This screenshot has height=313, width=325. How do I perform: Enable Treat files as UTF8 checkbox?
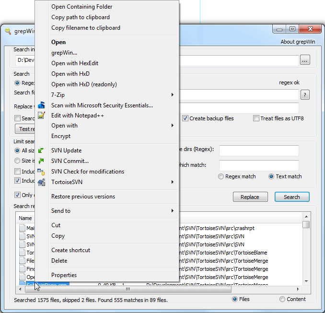click(x=256, y=118)
